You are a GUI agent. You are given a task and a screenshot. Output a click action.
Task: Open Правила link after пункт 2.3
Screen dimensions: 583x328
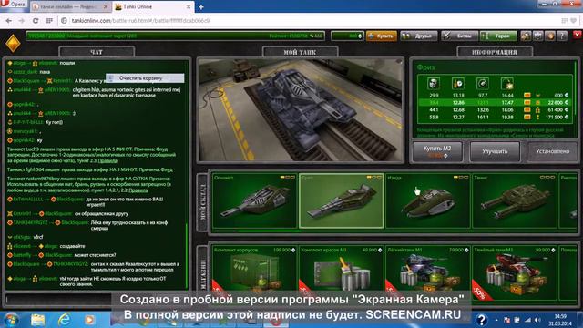click(x=107, y=161)
